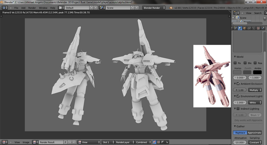Open the White environment color dropdown
This screenshot has height=145, width=267.
255,102
